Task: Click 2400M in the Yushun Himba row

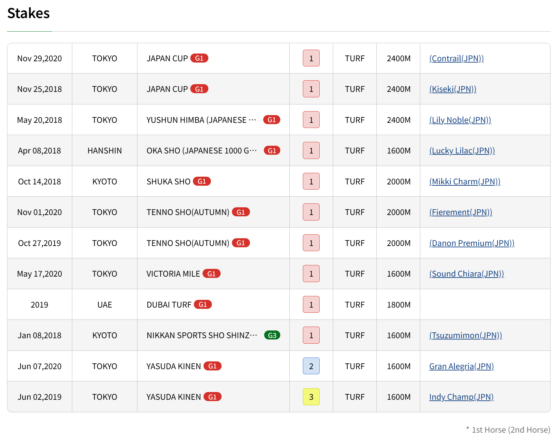Action: pos(399,120)
